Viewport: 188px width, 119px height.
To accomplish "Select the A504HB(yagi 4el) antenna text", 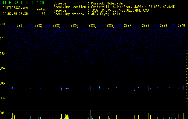I will click(106, 14).
